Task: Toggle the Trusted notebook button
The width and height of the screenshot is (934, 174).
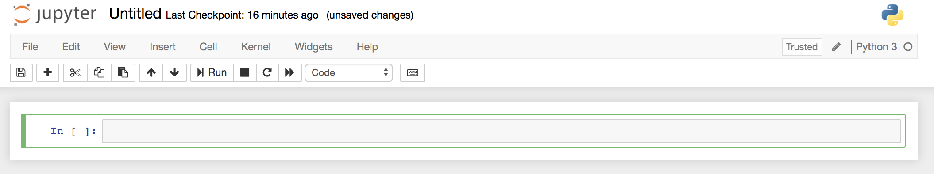Action: tap(802, 47)
